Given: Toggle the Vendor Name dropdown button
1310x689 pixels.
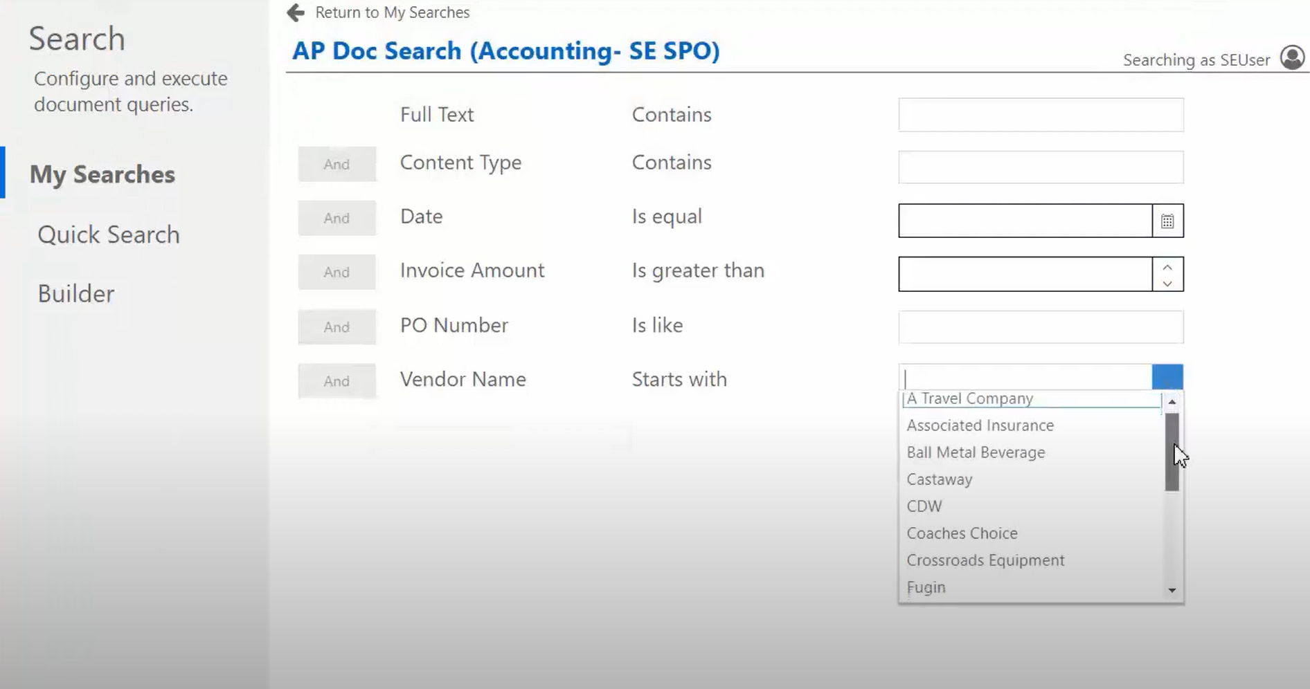Looking at the screenshot, I should click(x=1167, y=378).
